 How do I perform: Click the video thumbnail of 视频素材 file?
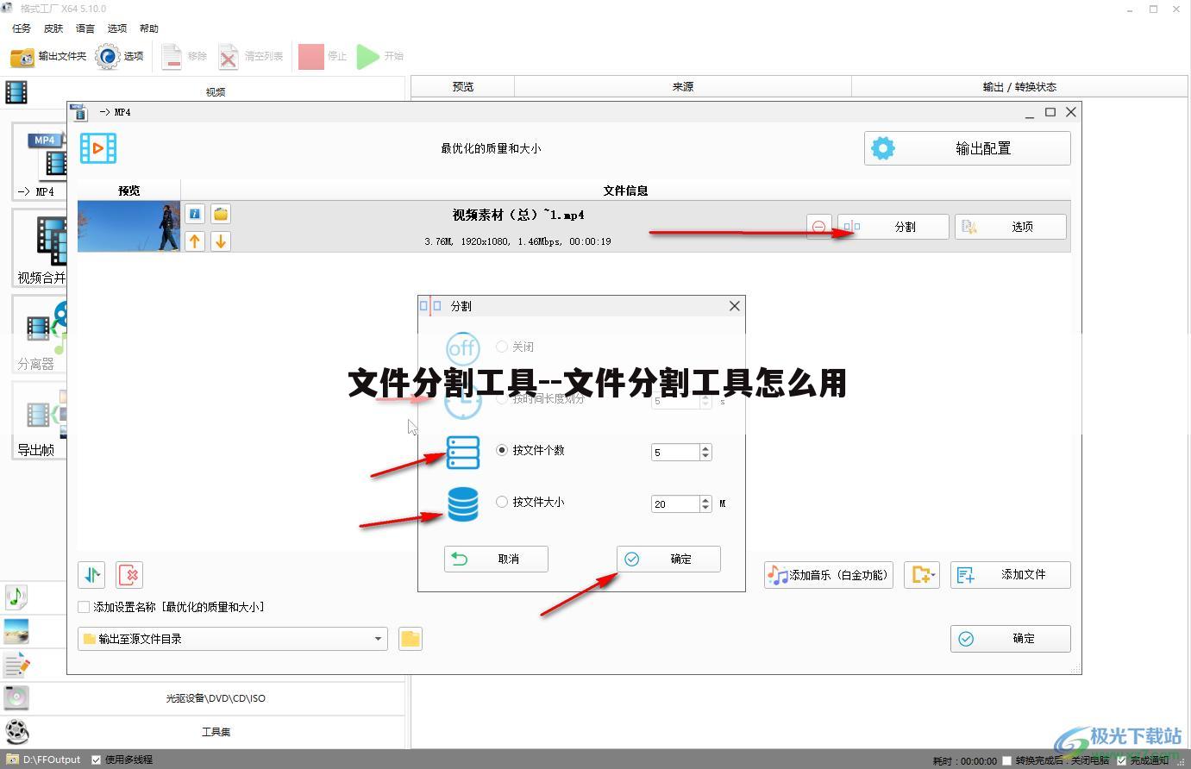[x=129, y=227]
